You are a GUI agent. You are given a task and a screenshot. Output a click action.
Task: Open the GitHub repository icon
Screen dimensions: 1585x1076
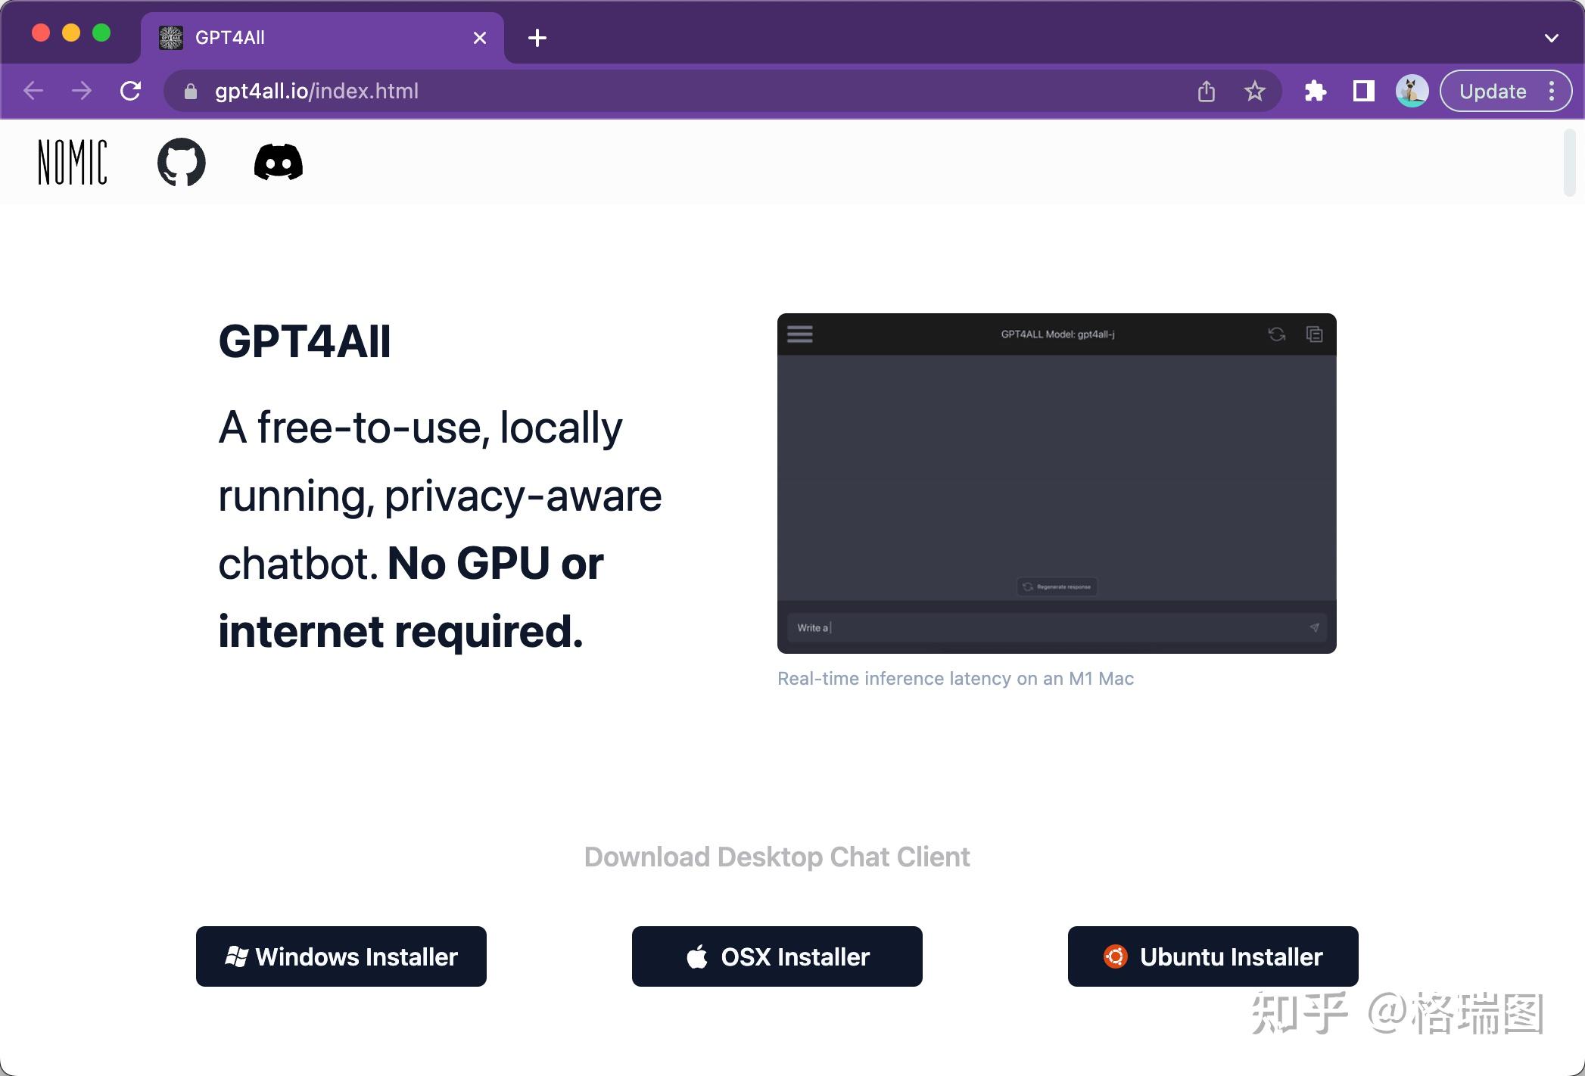[x=181, y=162]
